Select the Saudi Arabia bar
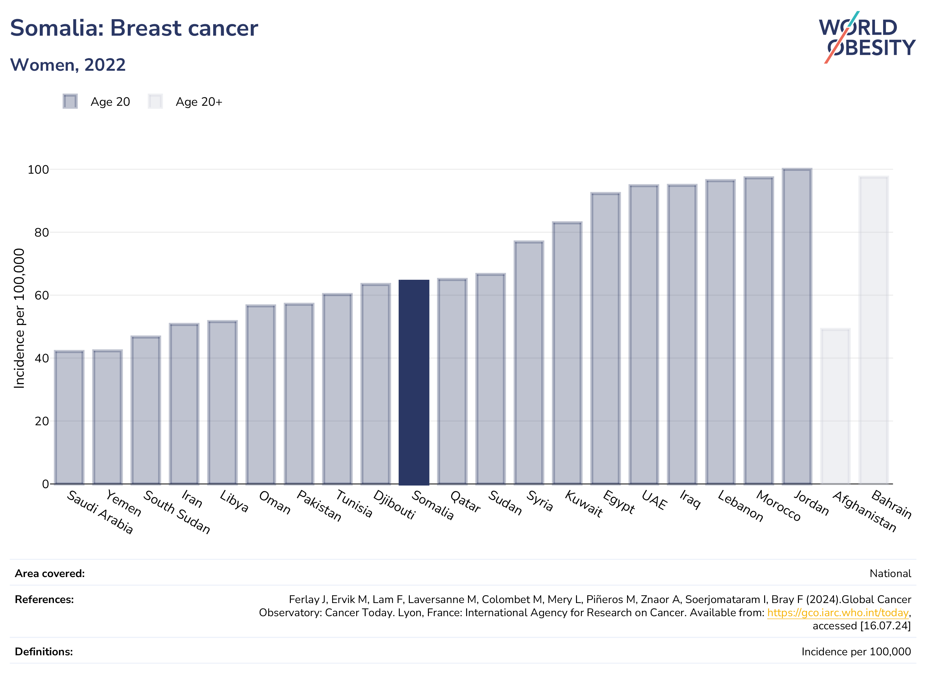The height and width of the screenshot is (680, 926). (x=69, y=417)
